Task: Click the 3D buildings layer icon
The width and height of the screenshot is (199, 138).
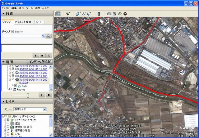Action: pyautogui.click(x=12, y=127)
